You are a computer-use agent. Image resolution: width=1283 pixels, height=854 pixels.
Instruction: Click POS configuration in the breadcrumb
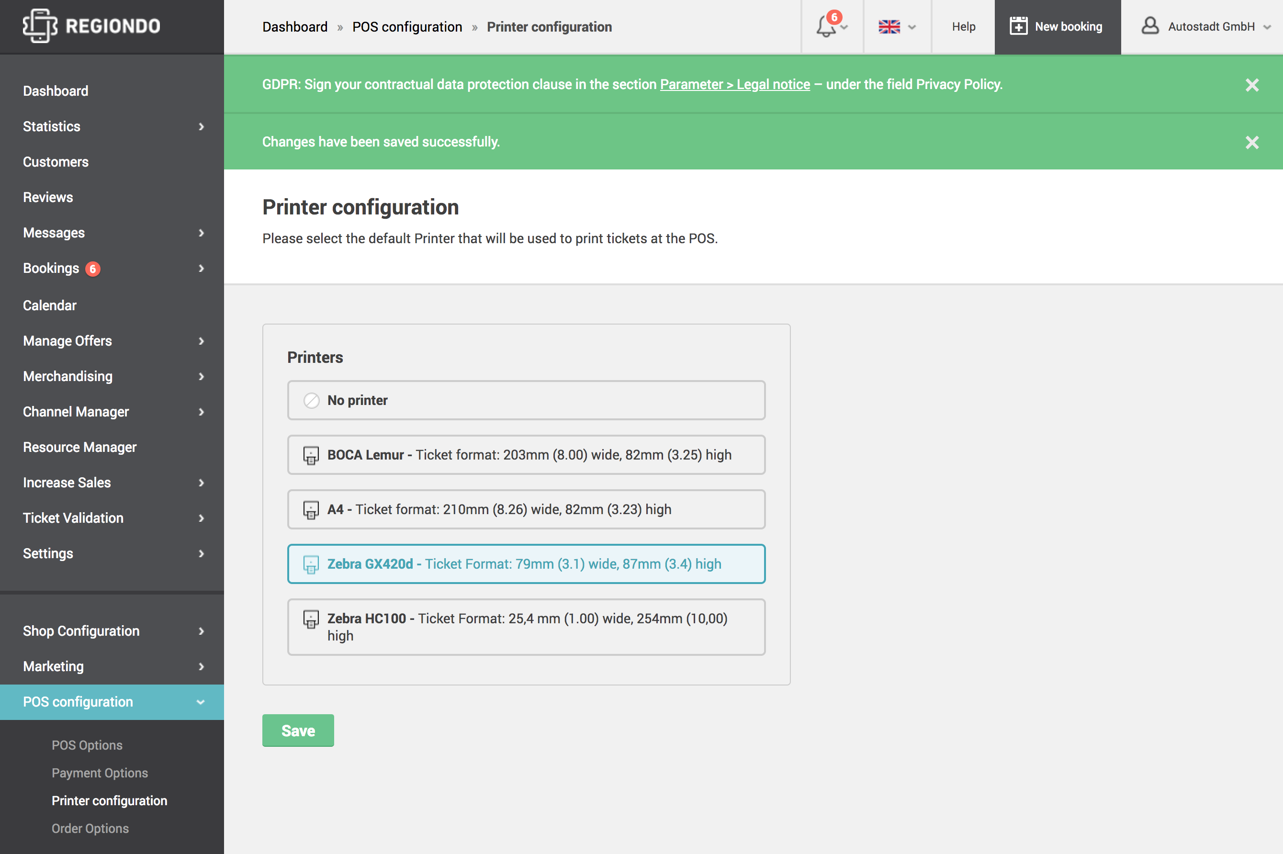(407, 27)
